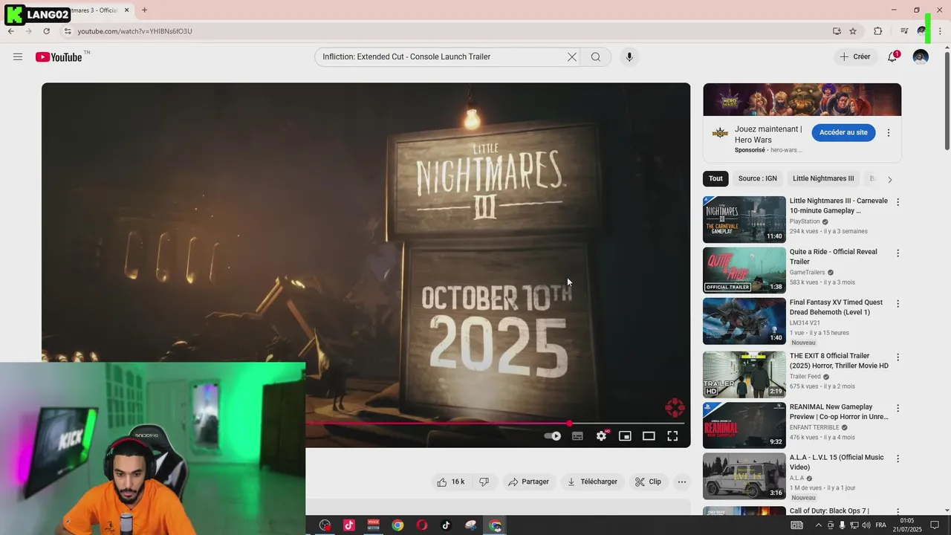Open Final Fantasy XV Timed Quest video thumbnail
Viewport: 951px width, 535px height.
[x=744, y=322]
